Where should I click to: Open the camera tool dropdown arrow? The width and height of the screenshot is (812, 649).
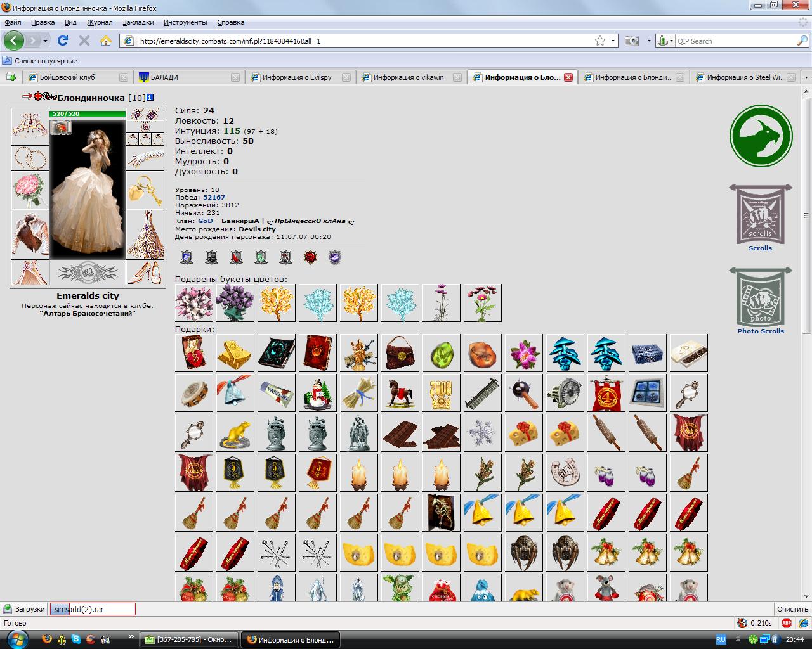click(649, 41)
